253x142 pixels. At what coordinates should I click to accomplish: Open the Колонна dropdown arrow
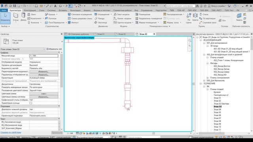pos(41,22)
